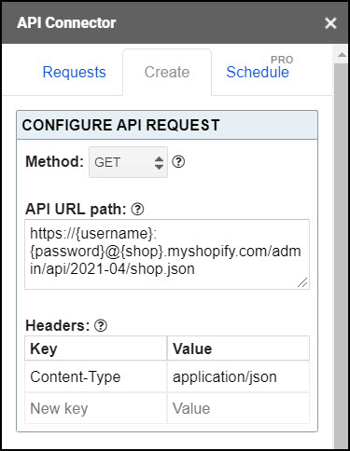Image resolution: width=350 pixels, height=451 pixels.
Task: Close the API Connector panel
Action: point(330,23)
